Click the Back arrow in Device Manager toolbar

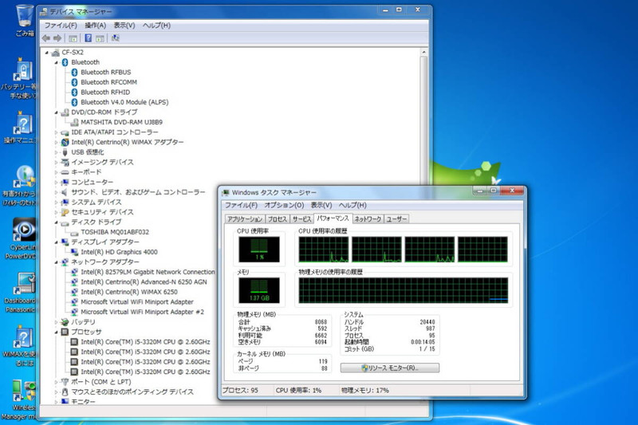46,38
